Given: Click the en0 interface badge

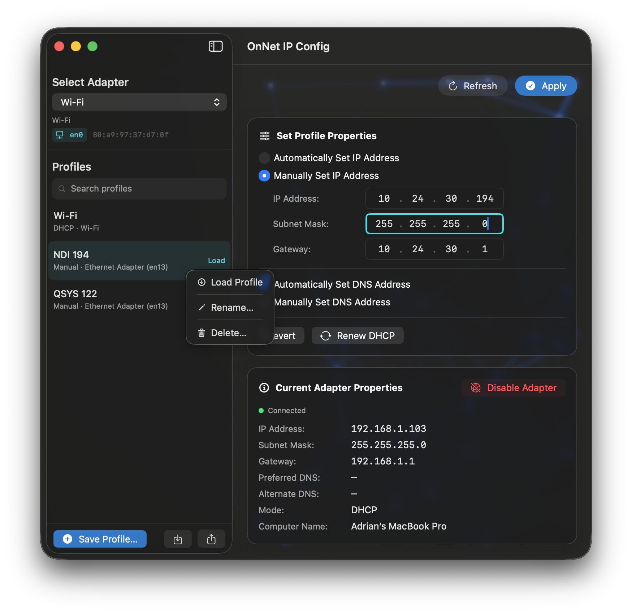Looking at the screenshot, I should pos(69,135).
